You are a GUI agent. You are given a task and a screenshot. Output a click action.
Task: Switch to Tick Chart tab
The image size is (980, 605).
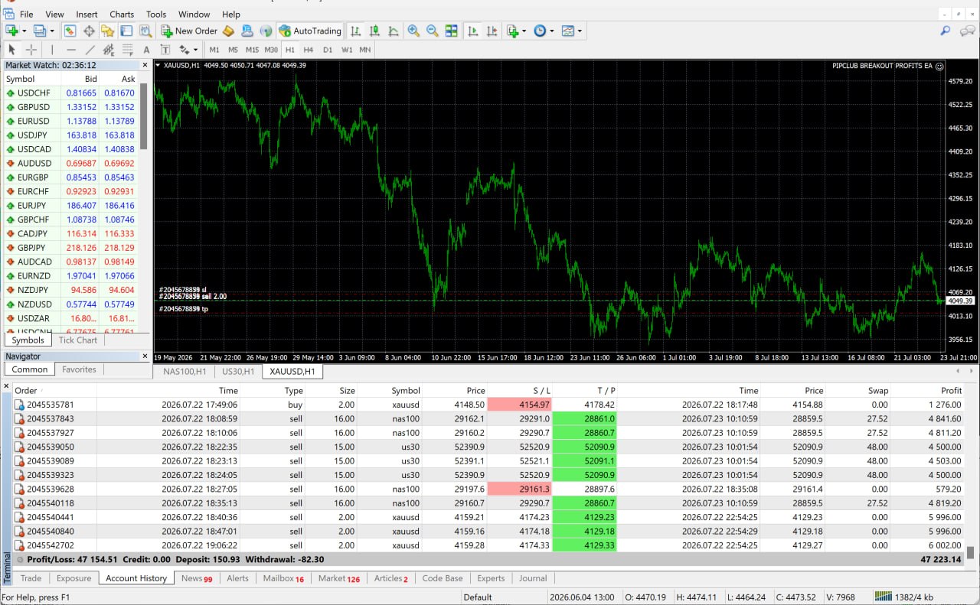tap(78, 340)
